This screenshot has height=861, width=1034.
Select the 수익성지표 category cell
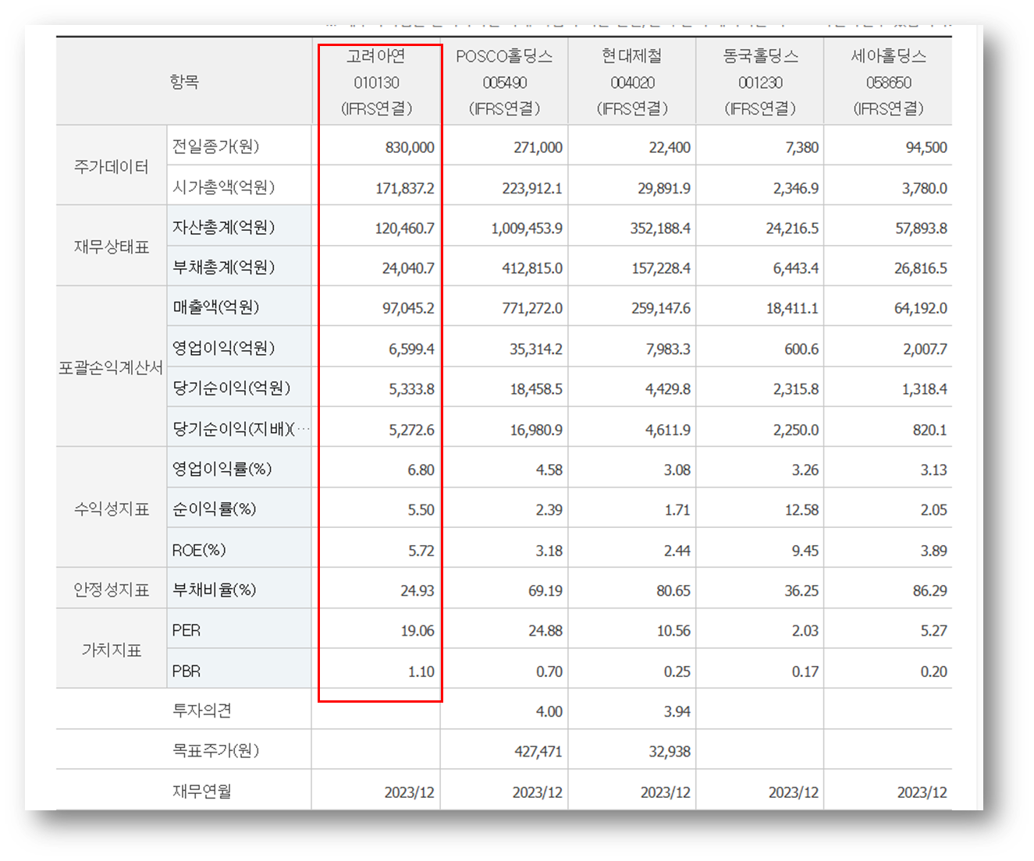click(112, 508)
